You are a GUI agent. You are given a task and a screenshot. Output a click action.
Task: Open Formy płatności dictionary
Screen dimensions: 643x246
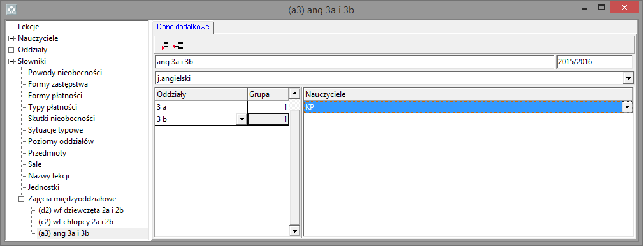click(55, 96)
